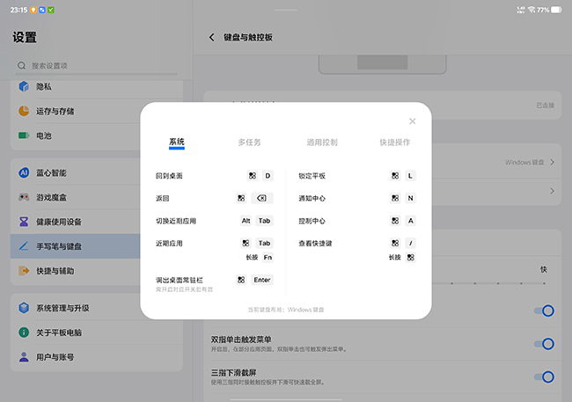
Task: Open 系统管理与升级 settings
Action: tap(63, 308)
